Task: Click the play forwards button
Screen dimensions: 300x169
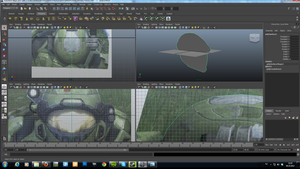Action: coord(284,145)
